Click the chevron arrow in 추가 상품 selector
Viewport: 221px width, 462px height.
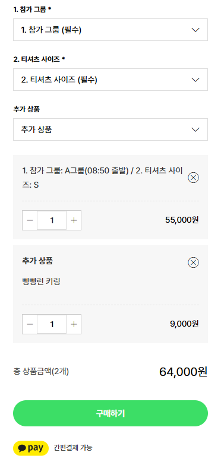point(195,129)
